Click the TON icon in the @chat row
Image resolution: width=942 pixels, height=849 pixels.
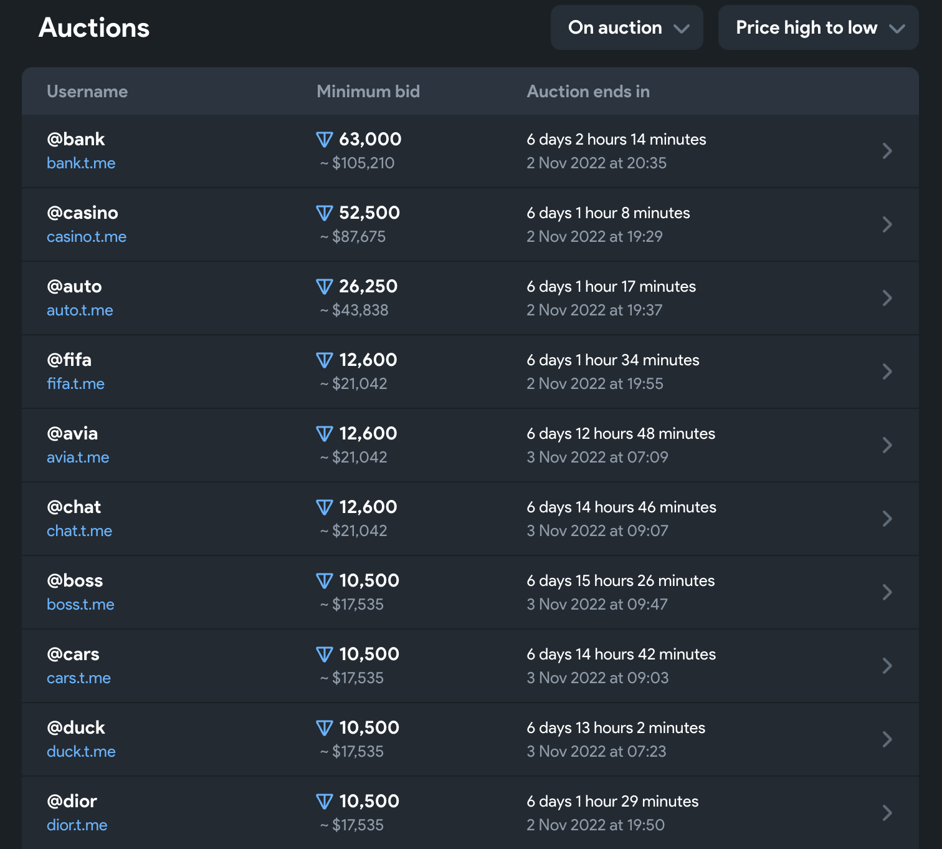coord(325,507)
